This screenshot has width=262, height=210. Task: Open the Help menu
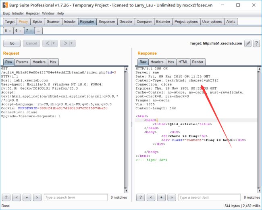pos(60,13)
